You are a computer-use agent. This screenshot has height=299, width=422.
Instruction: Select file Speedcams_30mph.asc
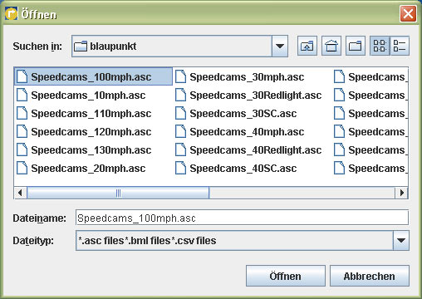coord(240,76)
